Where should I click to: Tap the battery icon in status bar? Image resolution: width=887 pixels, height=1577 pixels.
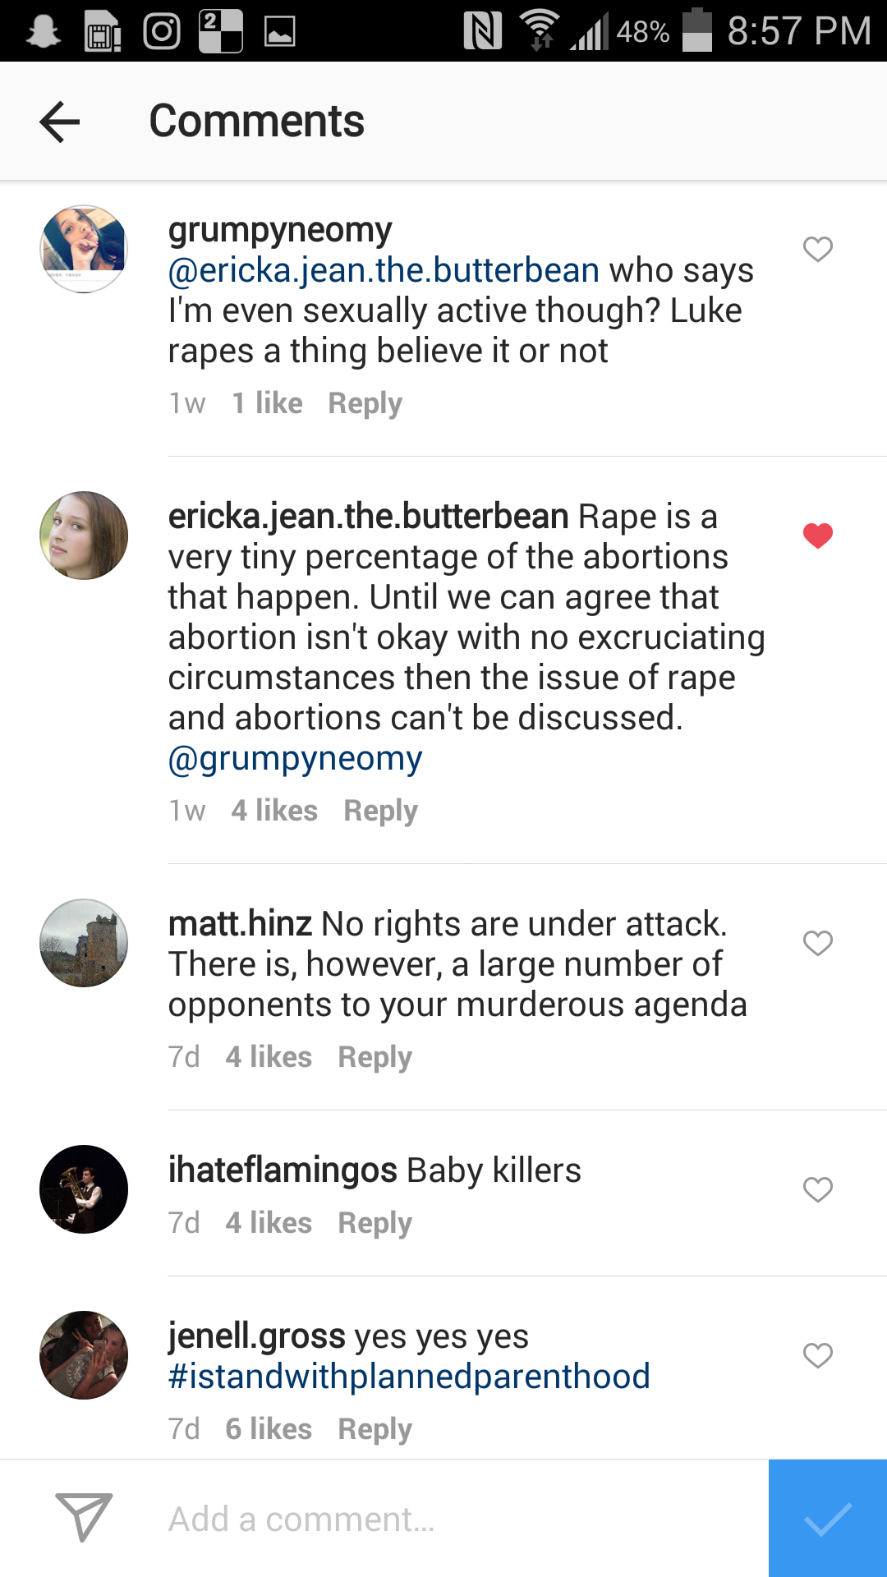(697, 31)
